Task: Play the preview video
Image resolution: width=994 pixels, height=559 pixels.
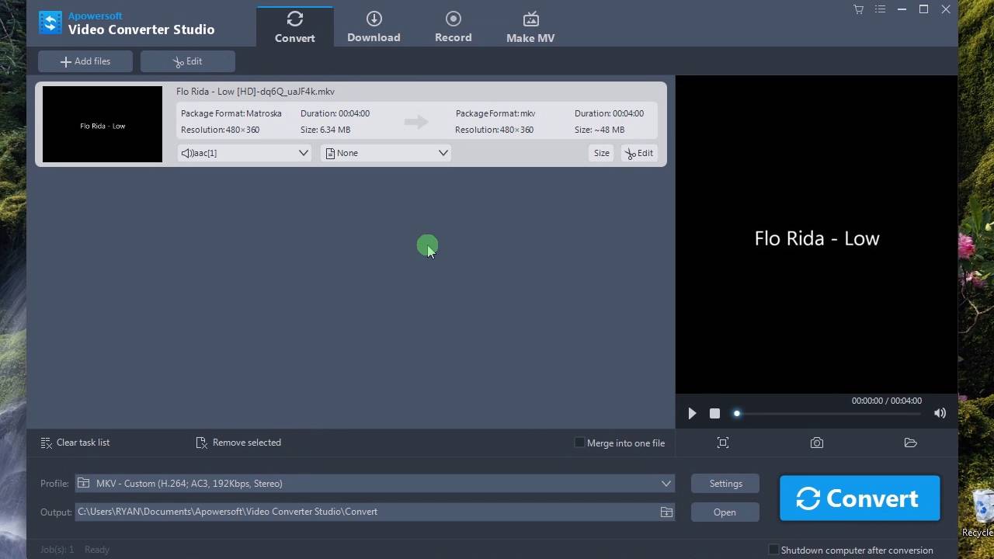Action: click(692, 414)
